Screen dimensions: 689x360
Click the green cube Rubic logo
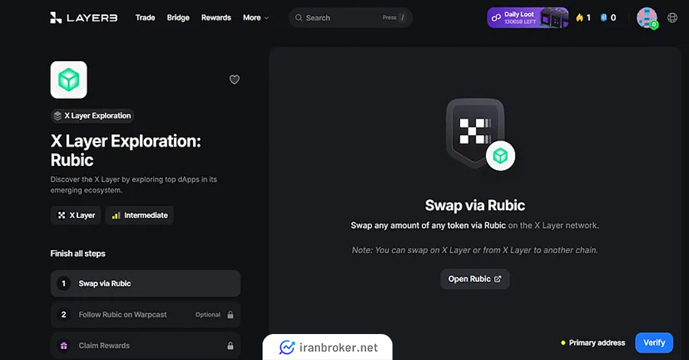point(69,79)
